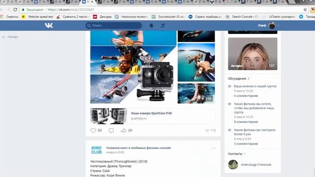Viewport: 315px width, 177px height.
Task: Go back up with Наверх link
Action: coord(10,37)
